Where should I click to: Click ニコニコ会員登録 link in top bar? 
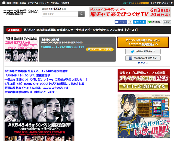[141, 3]
